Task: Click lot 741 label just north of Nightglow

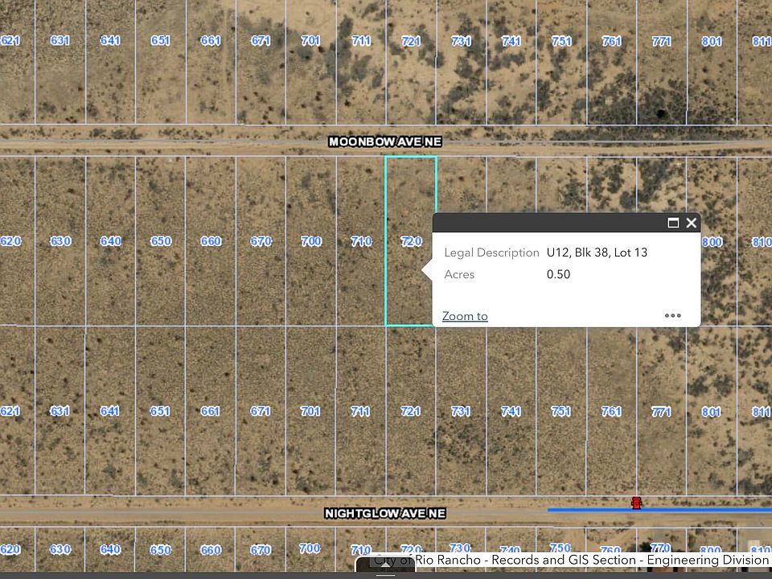Action: coord(511,411)
